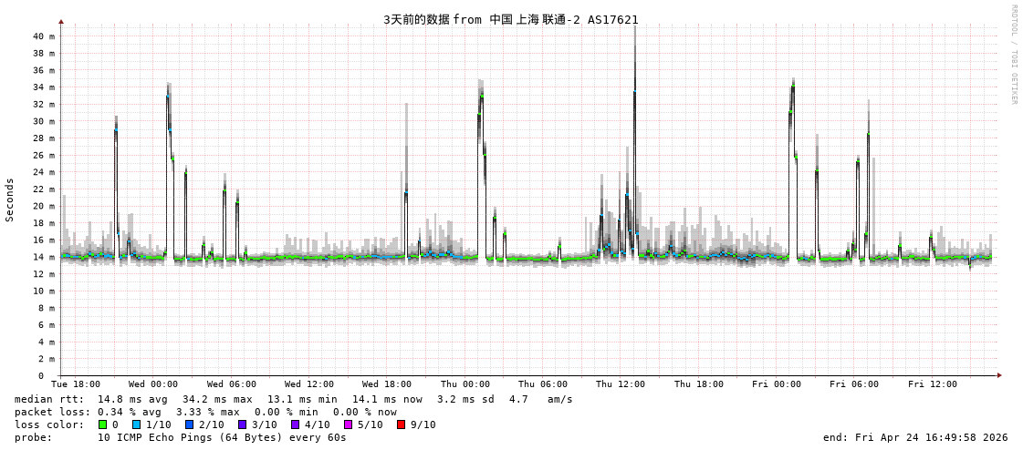Click the 'Fri 06:00' x-axis label
The width and height of the screenshot is (1023, 450).
pos(854,384)
